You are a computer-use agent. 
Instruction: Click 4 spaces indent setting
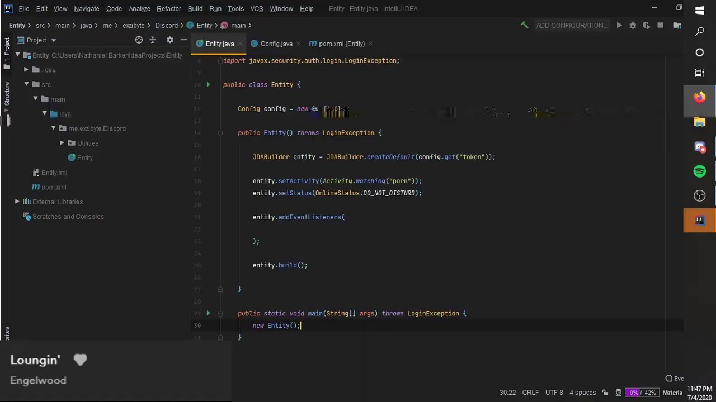point(583,393)
